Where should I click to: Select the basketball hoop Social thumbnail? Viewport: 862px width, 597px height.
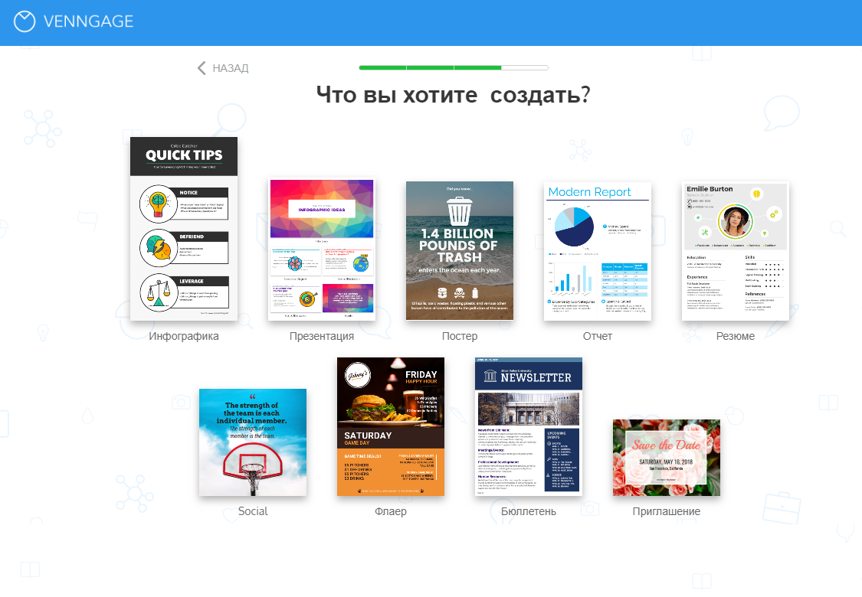pos(253,442)
